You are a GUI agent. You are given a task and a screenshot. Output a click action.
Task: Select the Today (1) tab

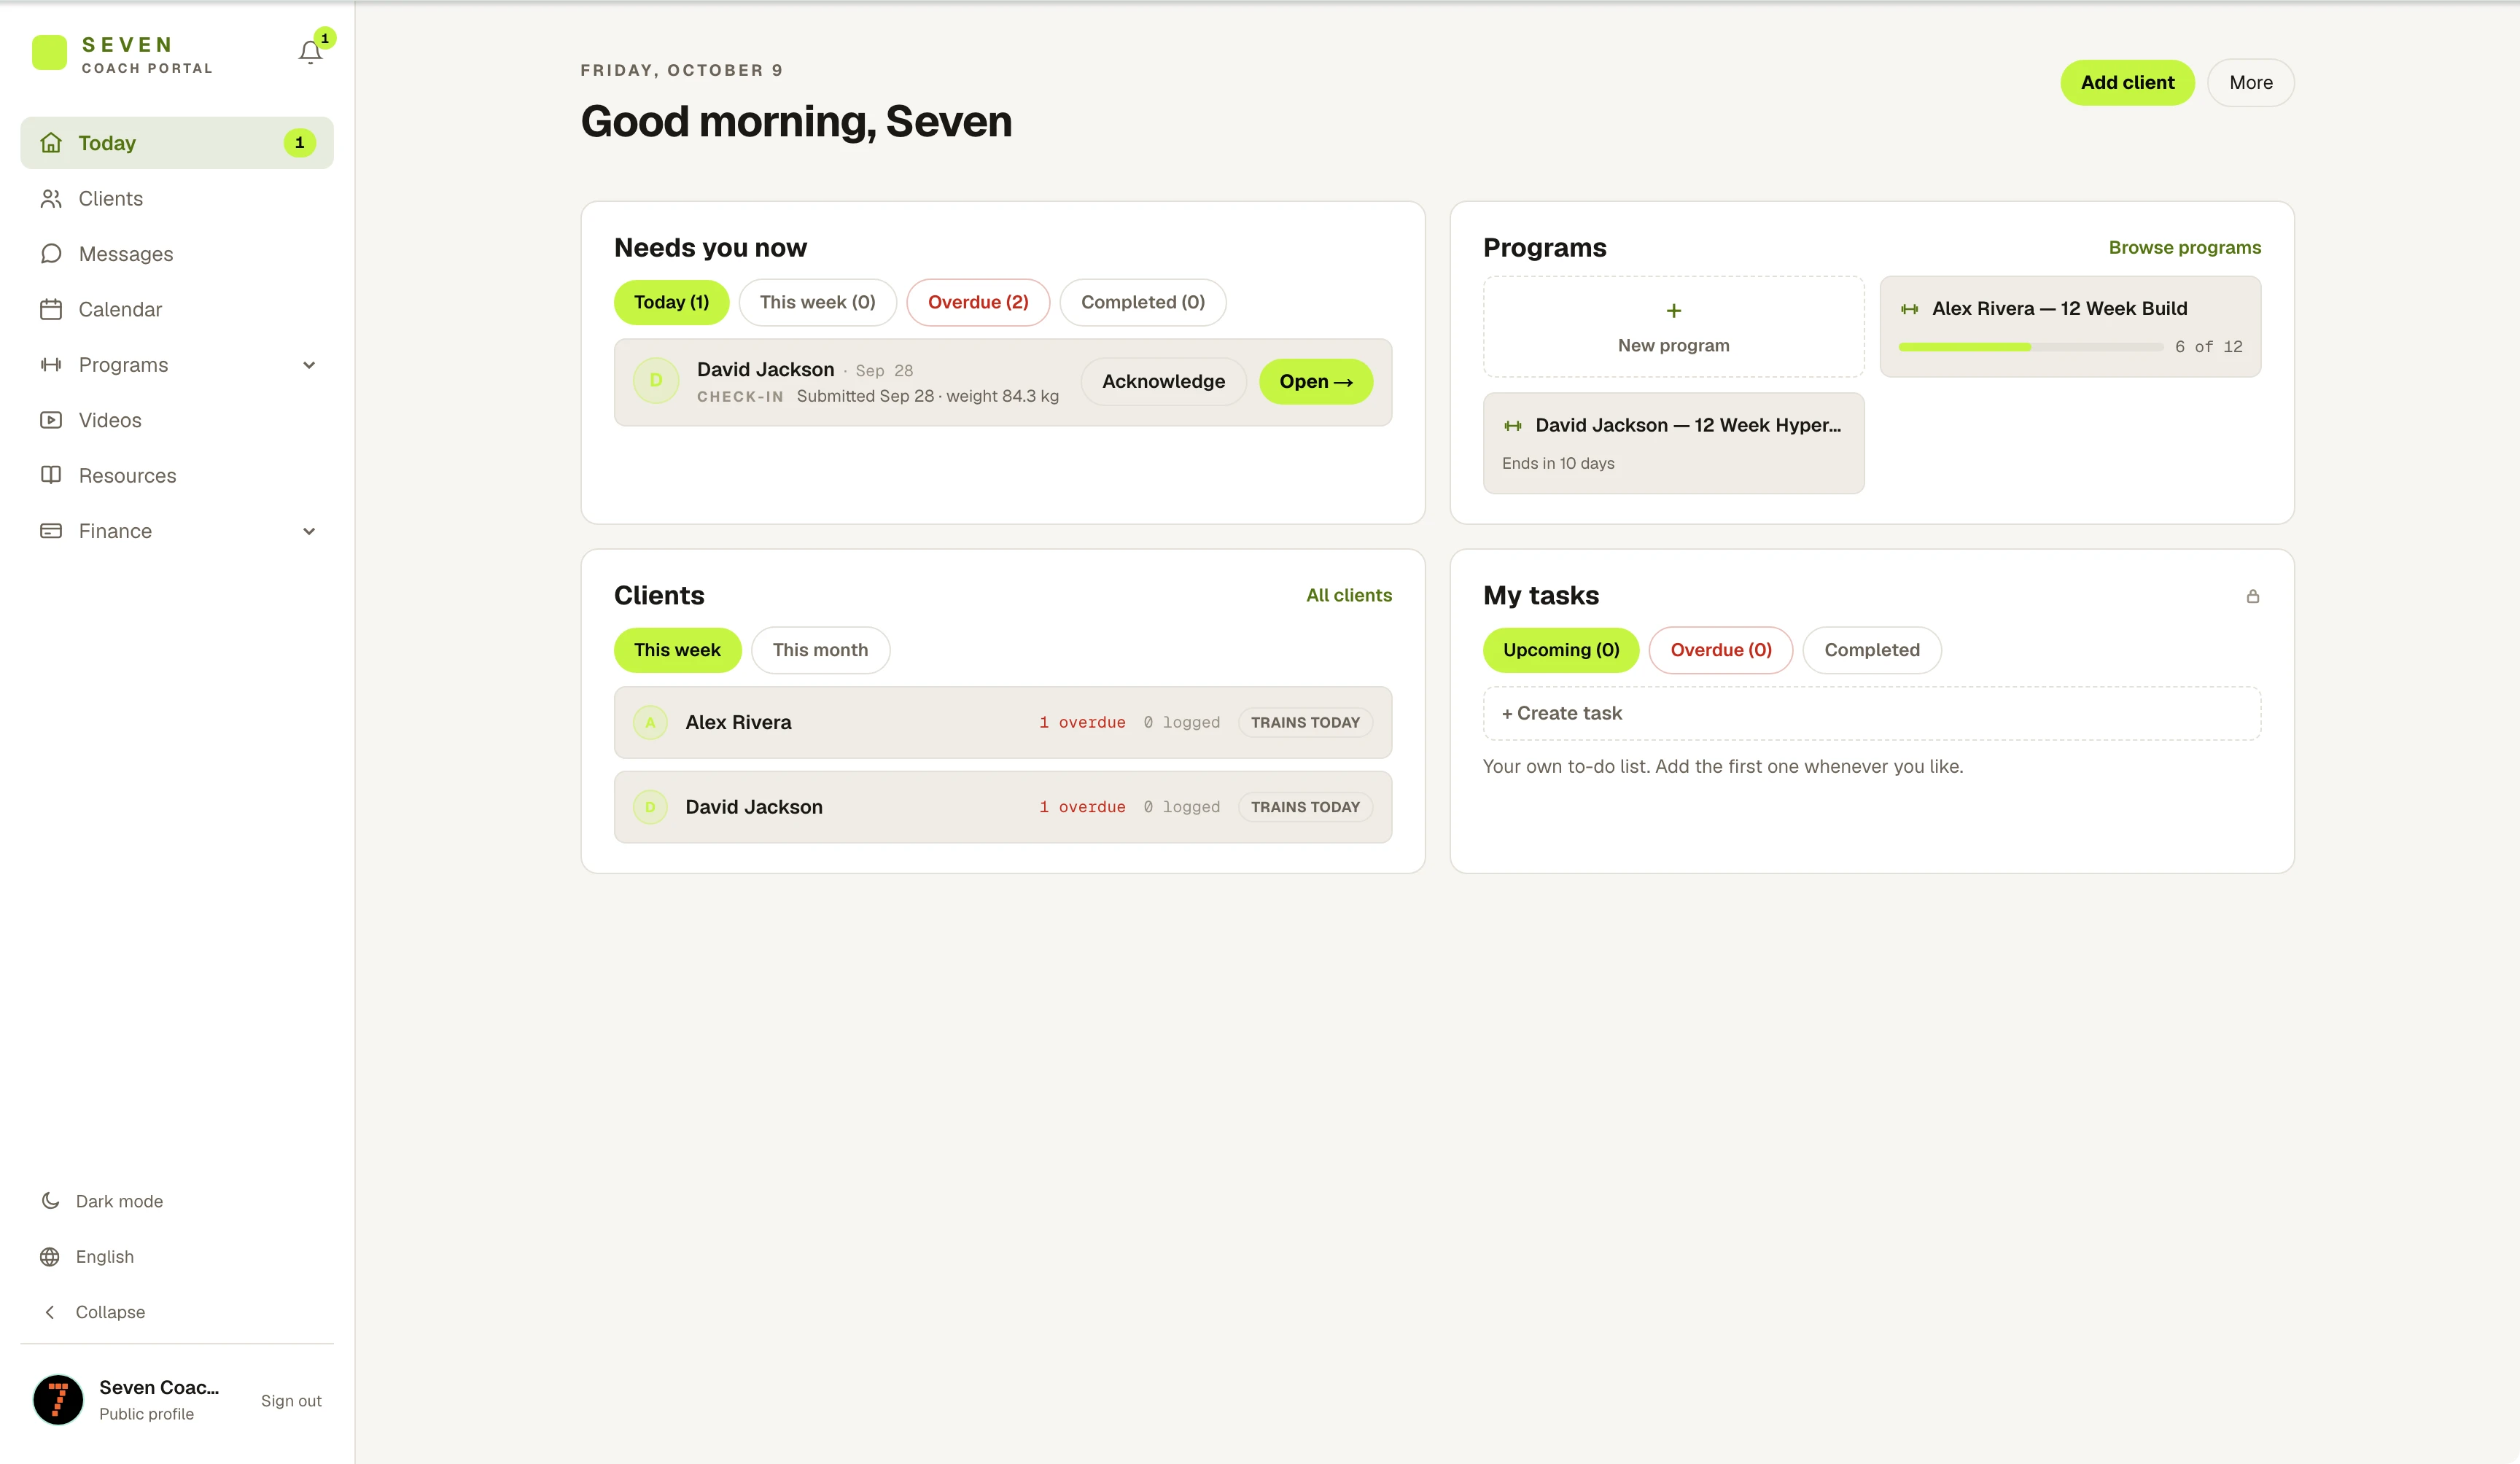671,302
